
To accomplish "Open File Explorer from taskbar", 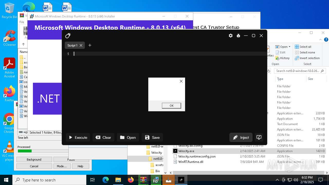I will click(118, 180).
